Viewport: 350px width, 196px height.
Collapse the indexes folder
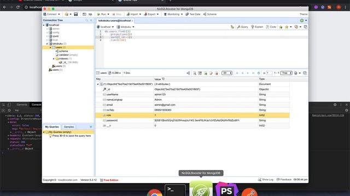[x=54, y=59]
